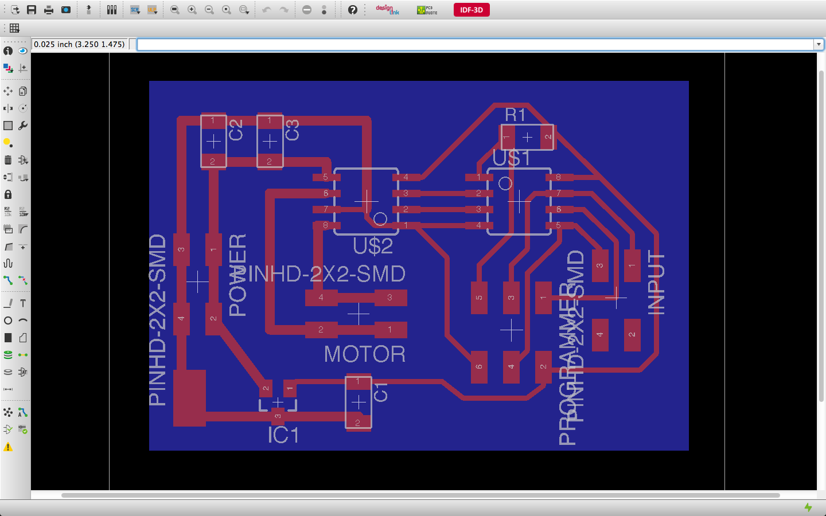Select the Meander tool
The image size is (826, 516).
pos(8,263)
